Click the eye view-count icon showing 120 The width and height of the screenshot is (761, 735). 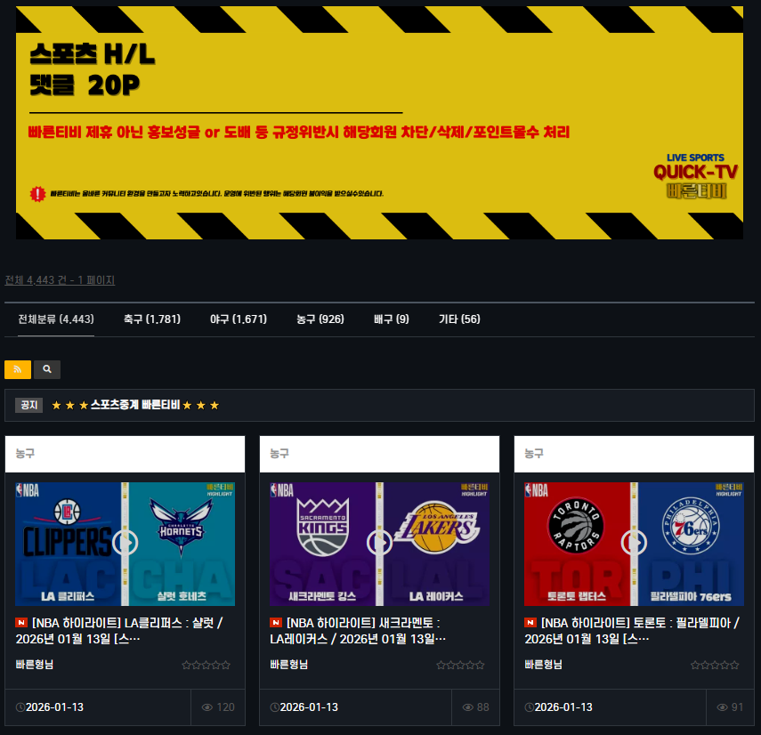point(207,707)
